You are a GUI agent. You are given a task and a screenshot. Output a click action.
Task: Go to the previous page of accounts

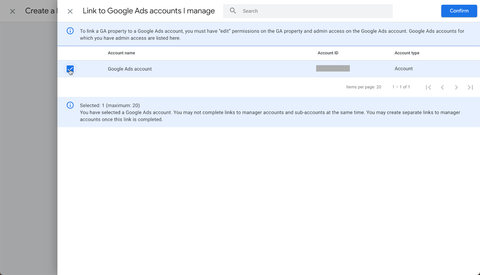click(x=442, y=87)
